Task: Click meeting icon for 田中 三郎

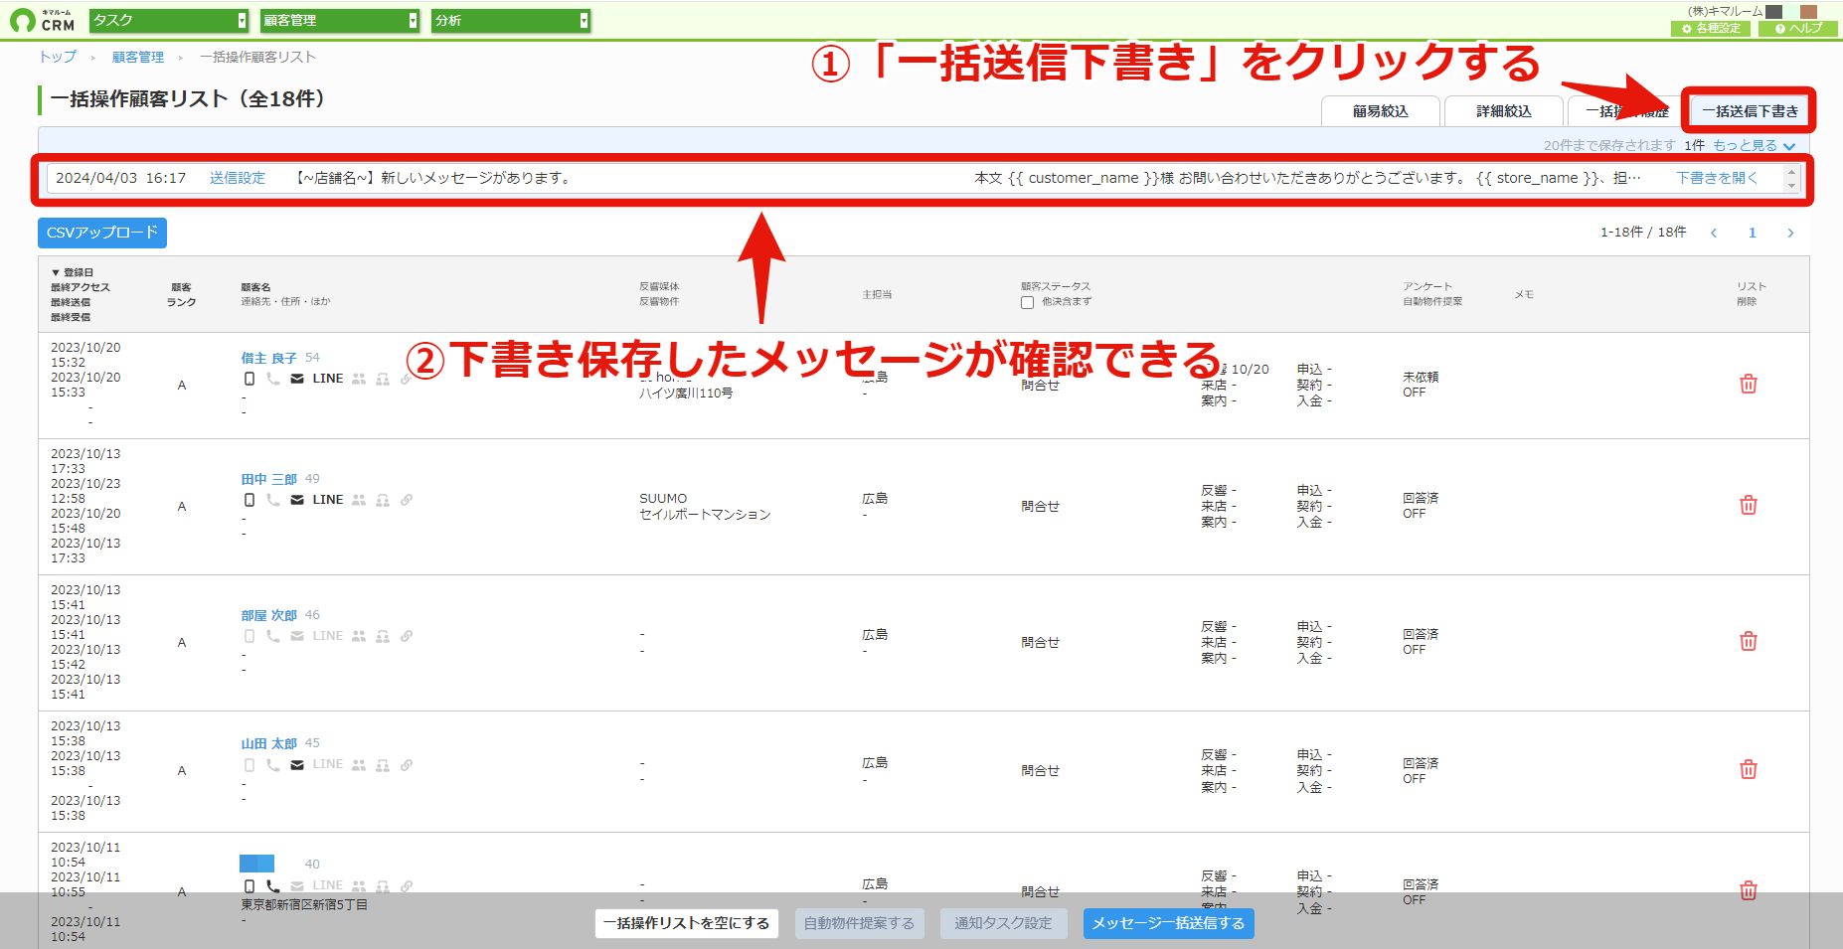Action: (x=383, y=500)
